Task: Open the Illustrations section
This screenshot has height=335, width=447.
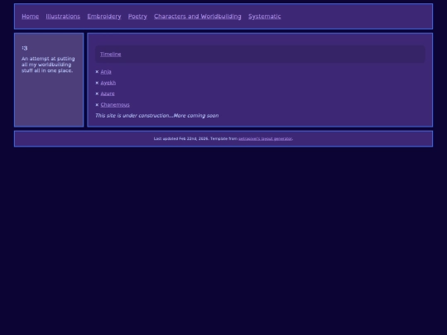Action: [x=63, y=17]
